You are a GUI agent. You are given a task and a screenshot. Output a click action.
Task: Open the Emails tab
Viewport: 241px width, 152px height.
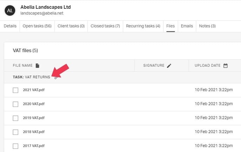[187, 26]
